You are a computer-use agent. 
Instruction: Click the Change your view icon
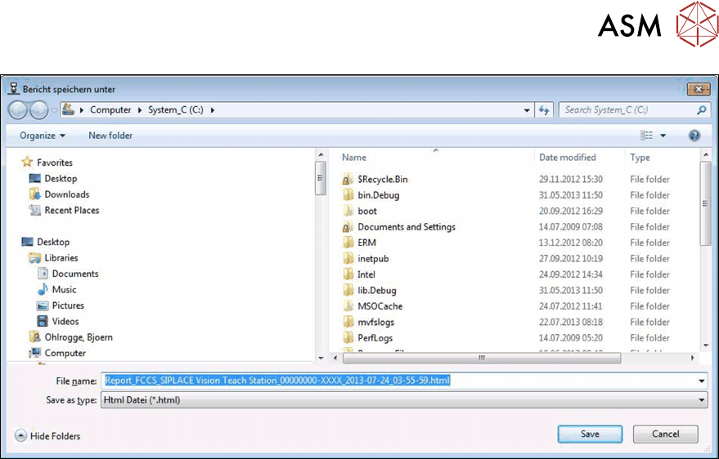click(646, 136)
